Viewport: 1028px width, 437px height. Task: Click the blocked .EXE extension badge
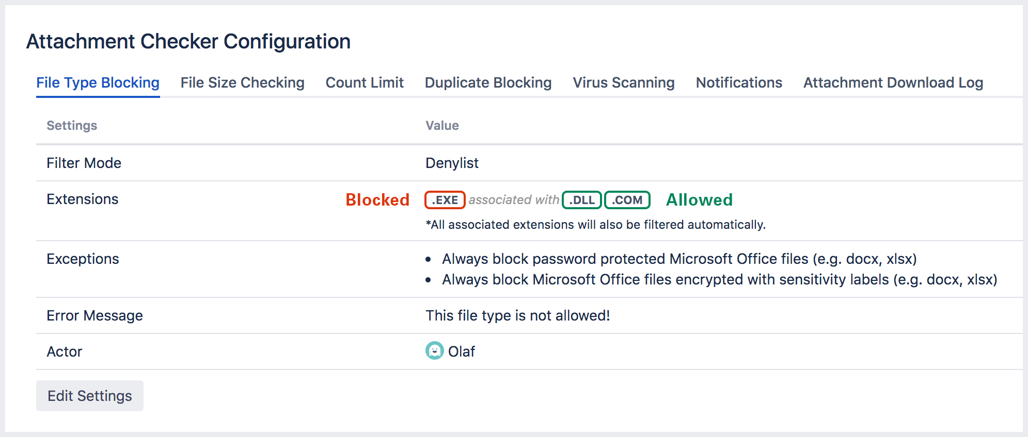coord(445,200)
